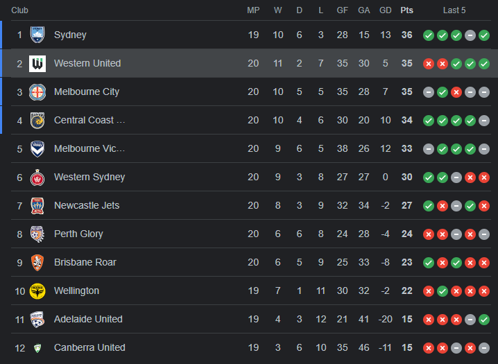The width and height of the screenshot is (498, 364).
Task: Click the Perth Glory club crest
Action: 37,234
